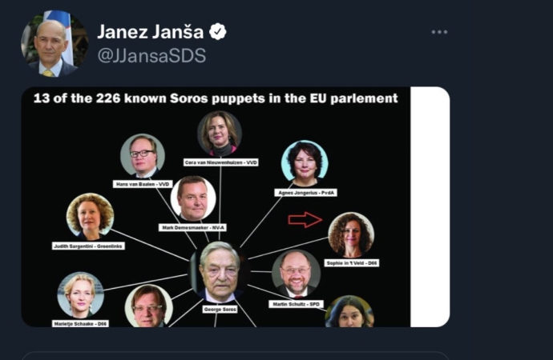Select the portrait above "Agnes Jongerius - PvdA"
Image resolution: width=553 pixels, height=360 pixels.
[x=305, y=162]
